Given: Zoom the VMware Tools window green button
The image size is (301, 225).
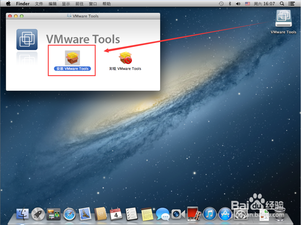Looking at the screenshot, I should coord(22,16).
